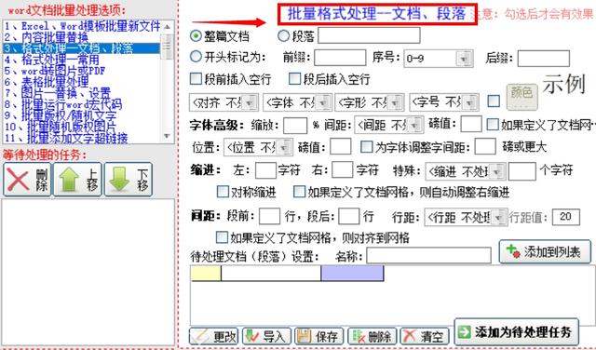Select list item 4、格式处理—常用
The height and width of the screenshot is (350, 596).
[x=82, y=60]
